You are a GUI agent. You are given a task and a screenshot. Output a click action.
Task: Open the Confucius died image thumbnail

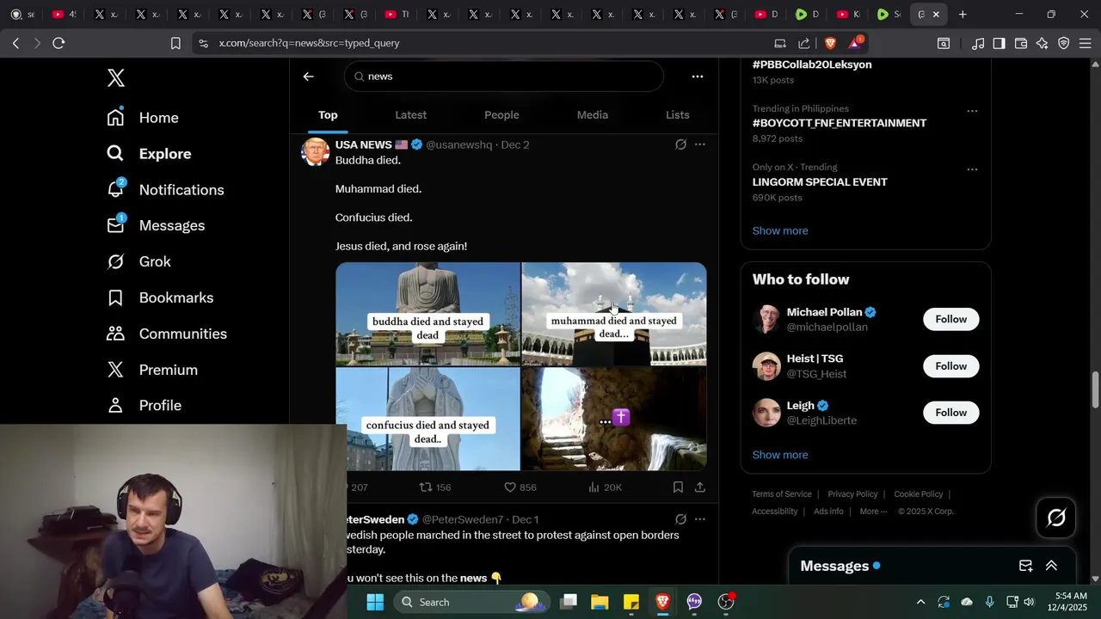pos(427,420)
